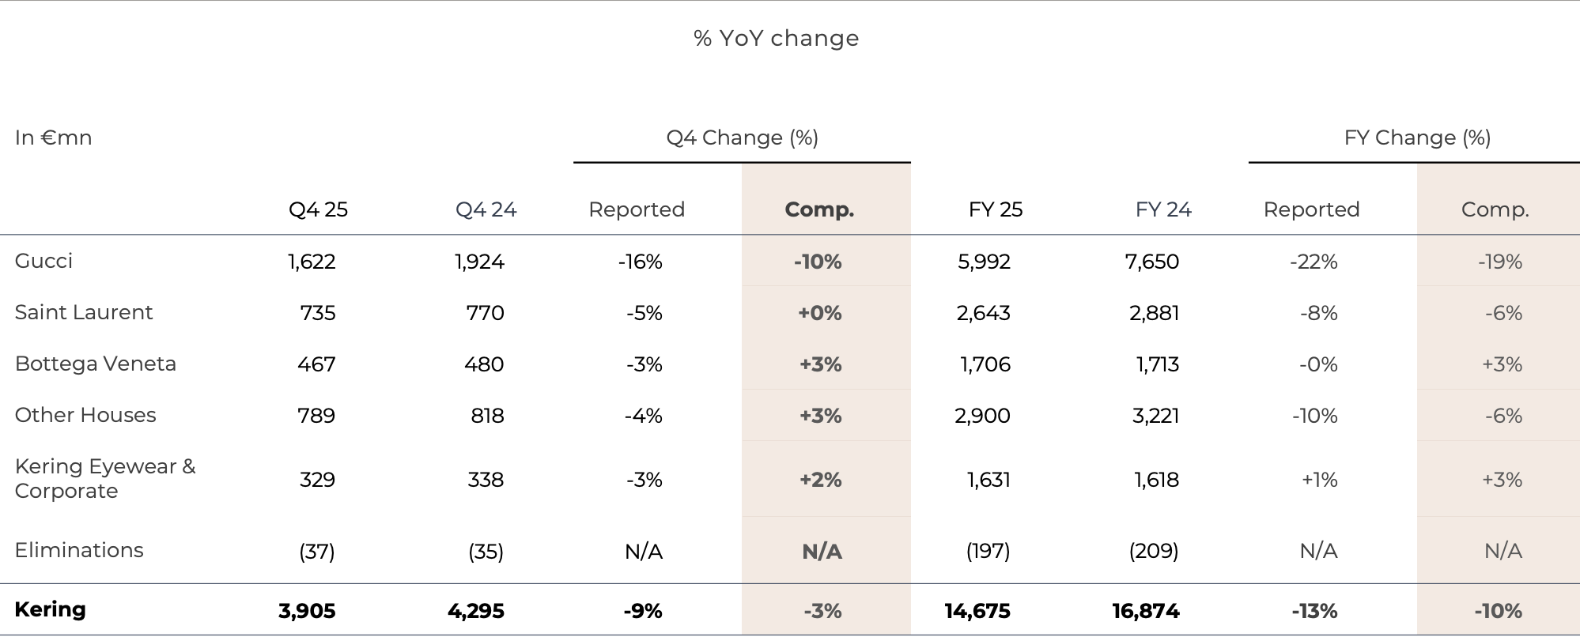Select Gucci's -10% comparable change cell
1580x637 pixels.
pyautogui.click(x=818, y=262)
